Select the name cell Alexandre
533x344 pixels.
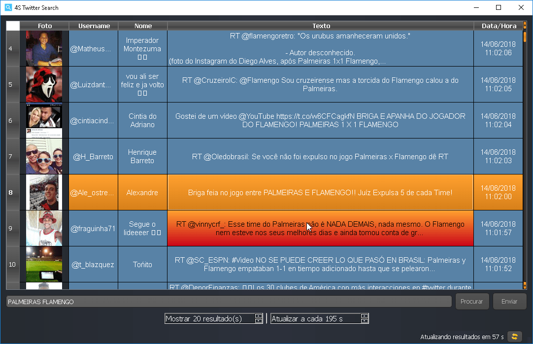[x=143, y=192]
